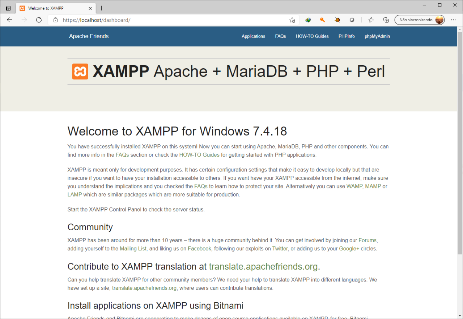Click the orange key extension icon
Viewport: 463px width, 319px height.
322,20
